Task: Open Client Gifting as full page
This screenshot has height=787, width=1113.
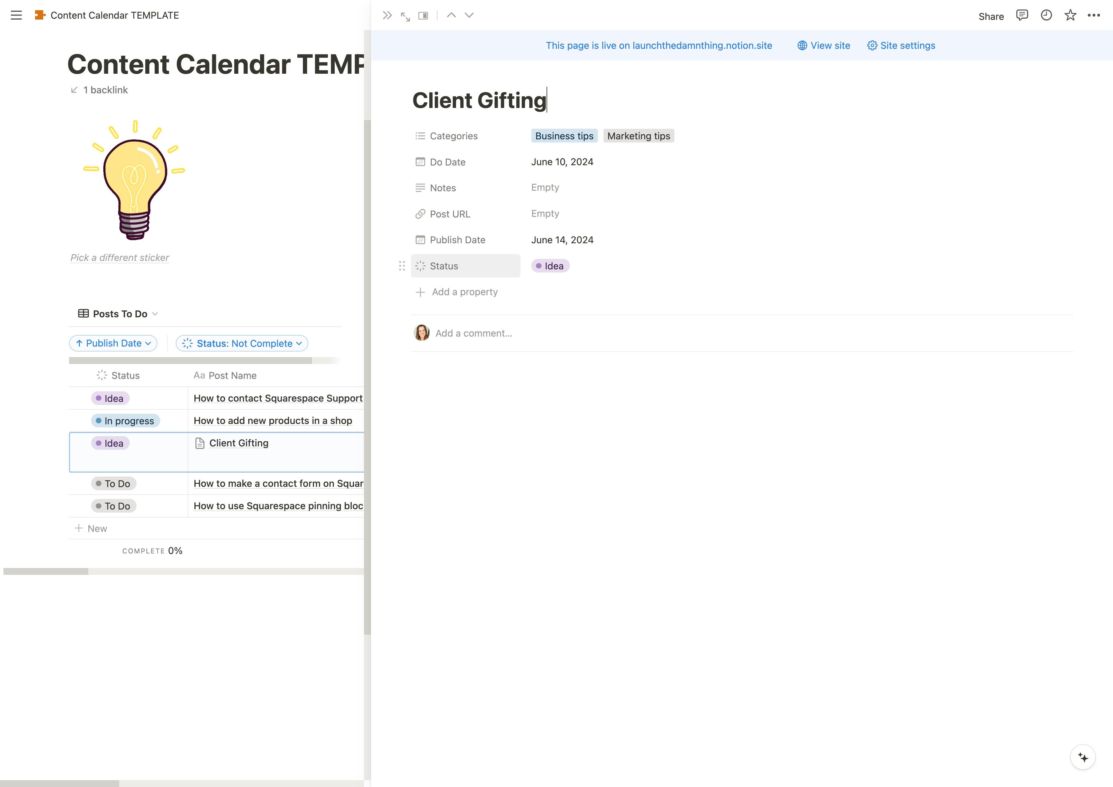Action: 405,16
